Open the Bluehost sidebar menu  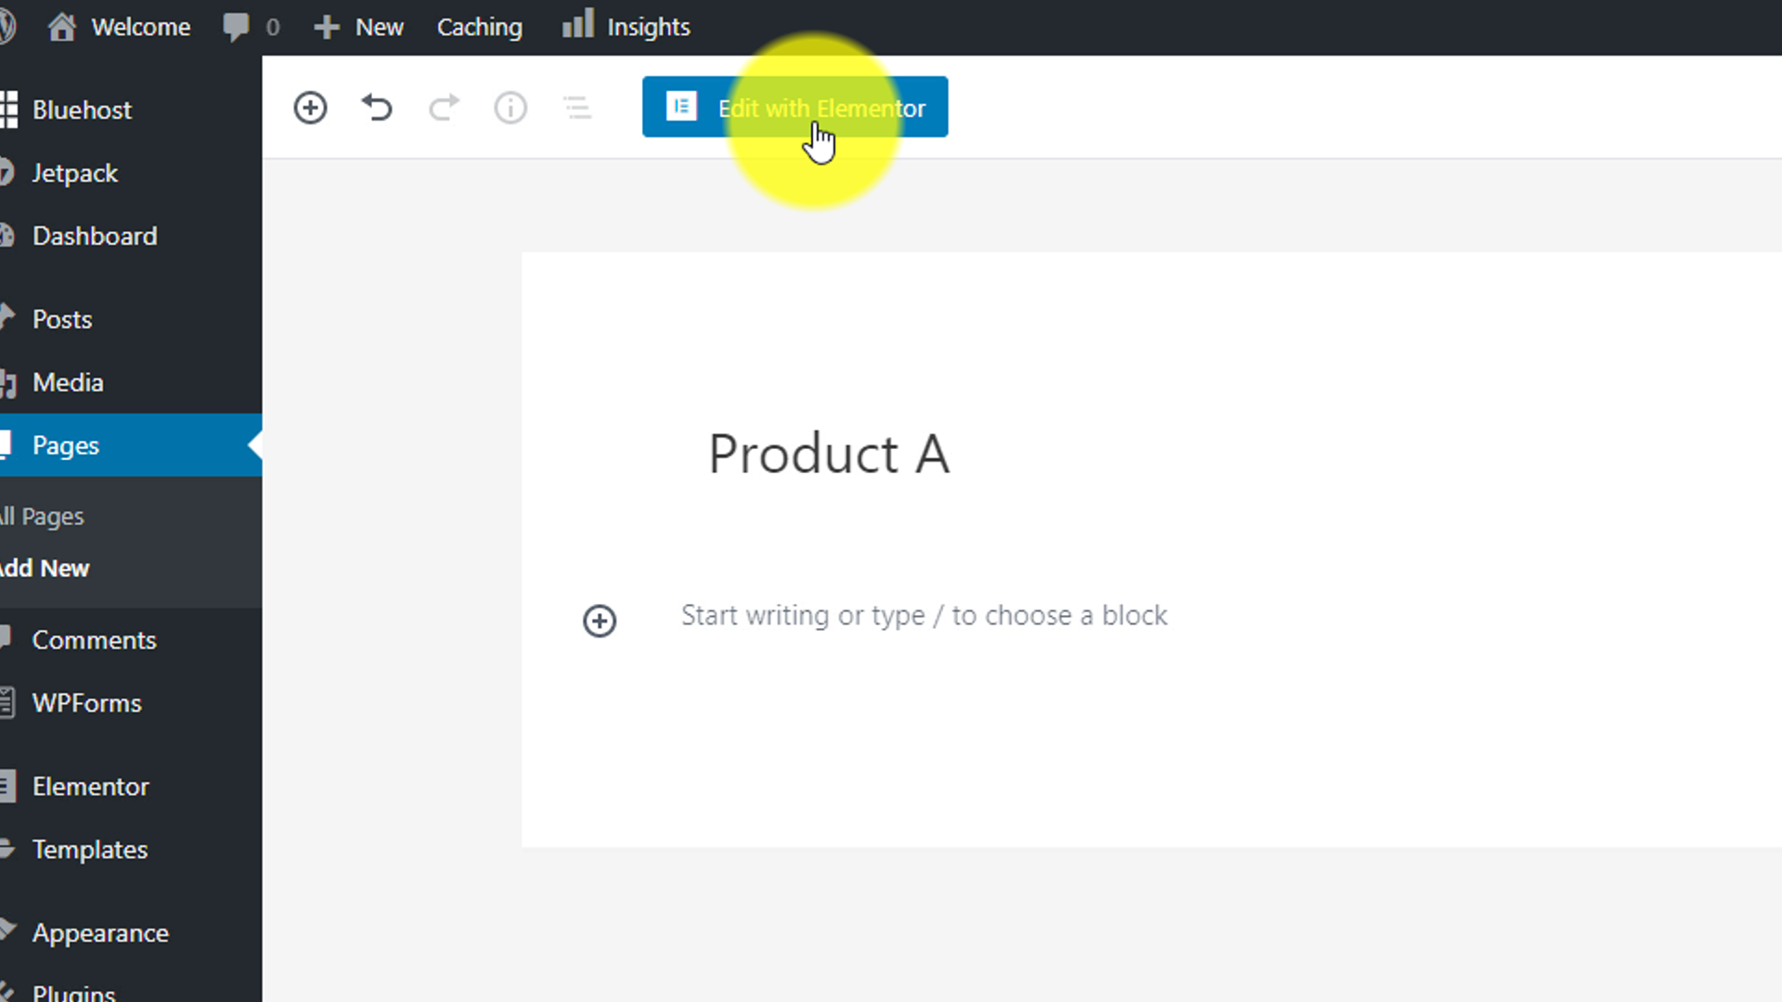coord(82,109)
